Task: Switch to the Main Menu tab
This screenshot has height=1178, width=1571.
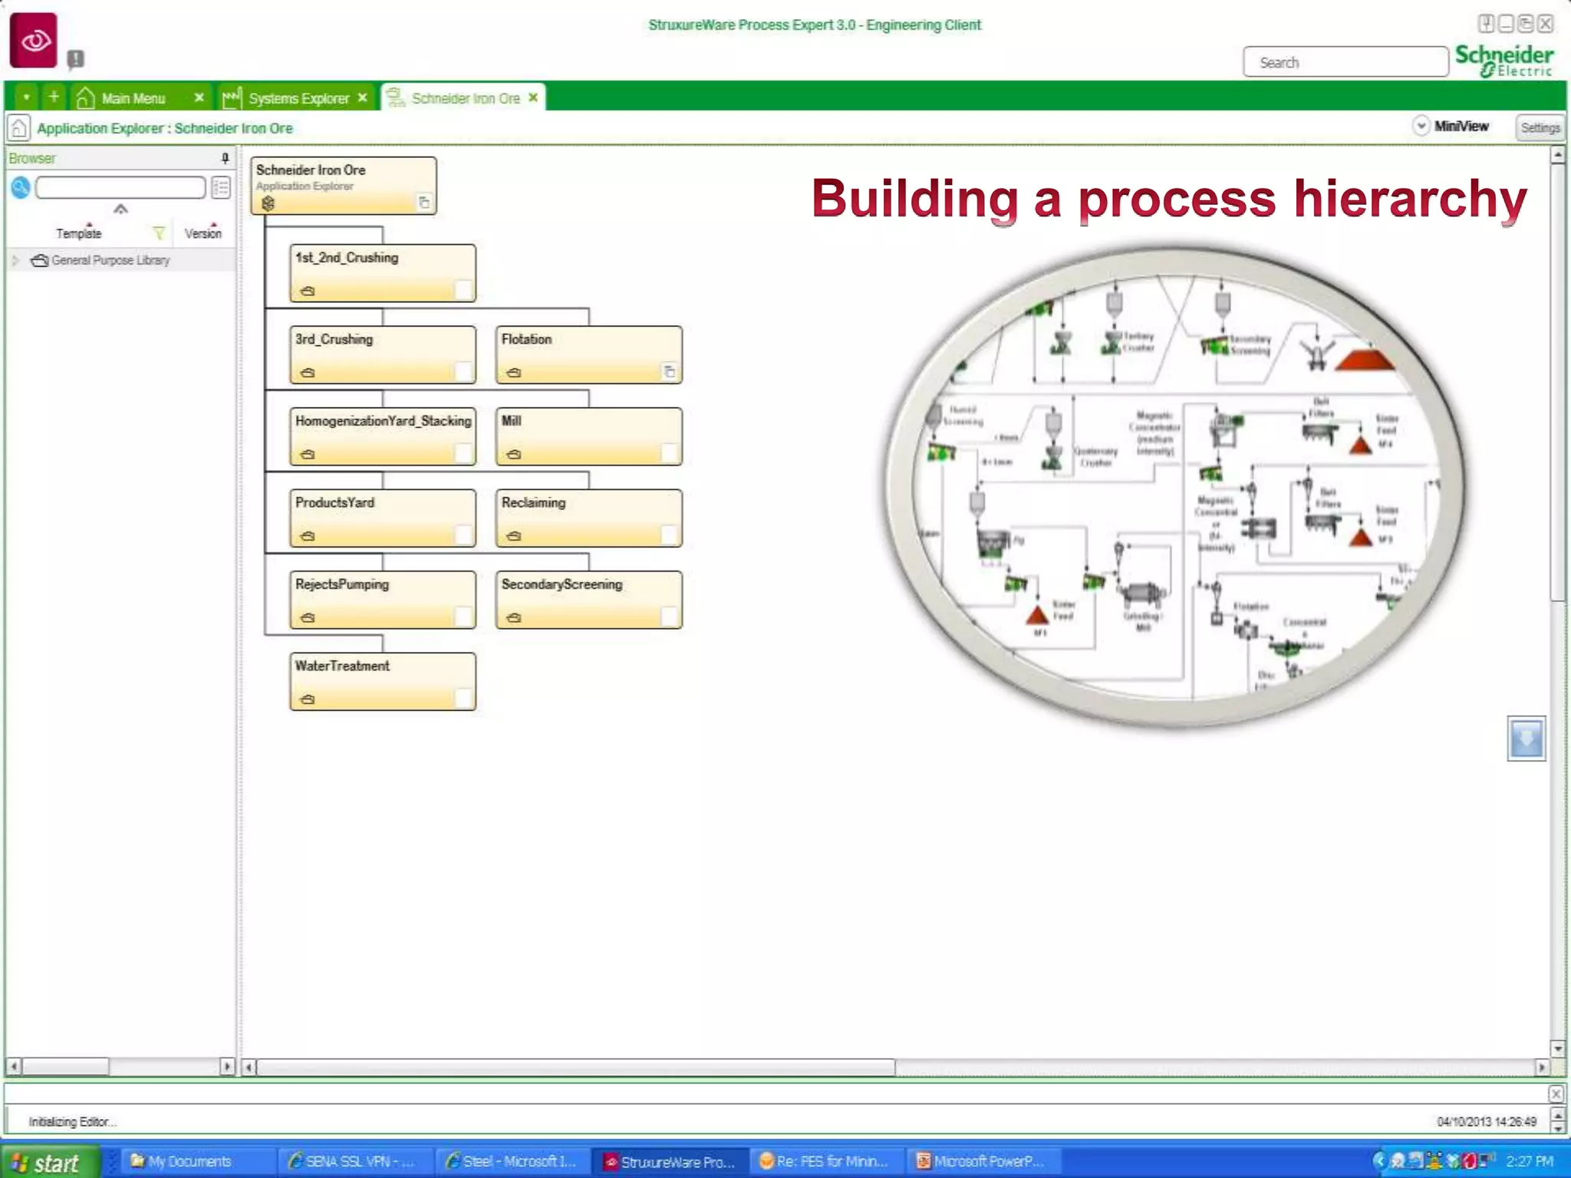Action: point(133,98)
